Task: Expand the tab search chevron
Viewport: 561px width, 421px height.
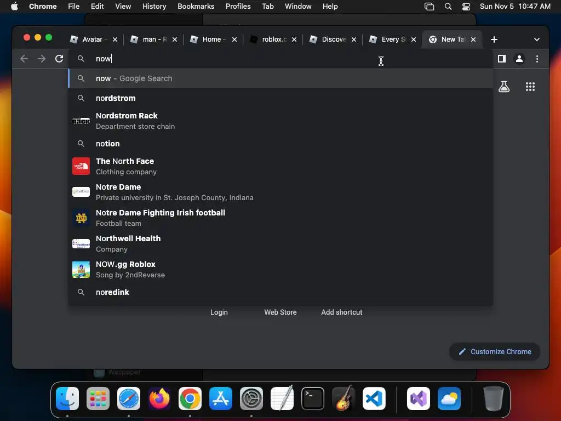Action: point(536,39)
